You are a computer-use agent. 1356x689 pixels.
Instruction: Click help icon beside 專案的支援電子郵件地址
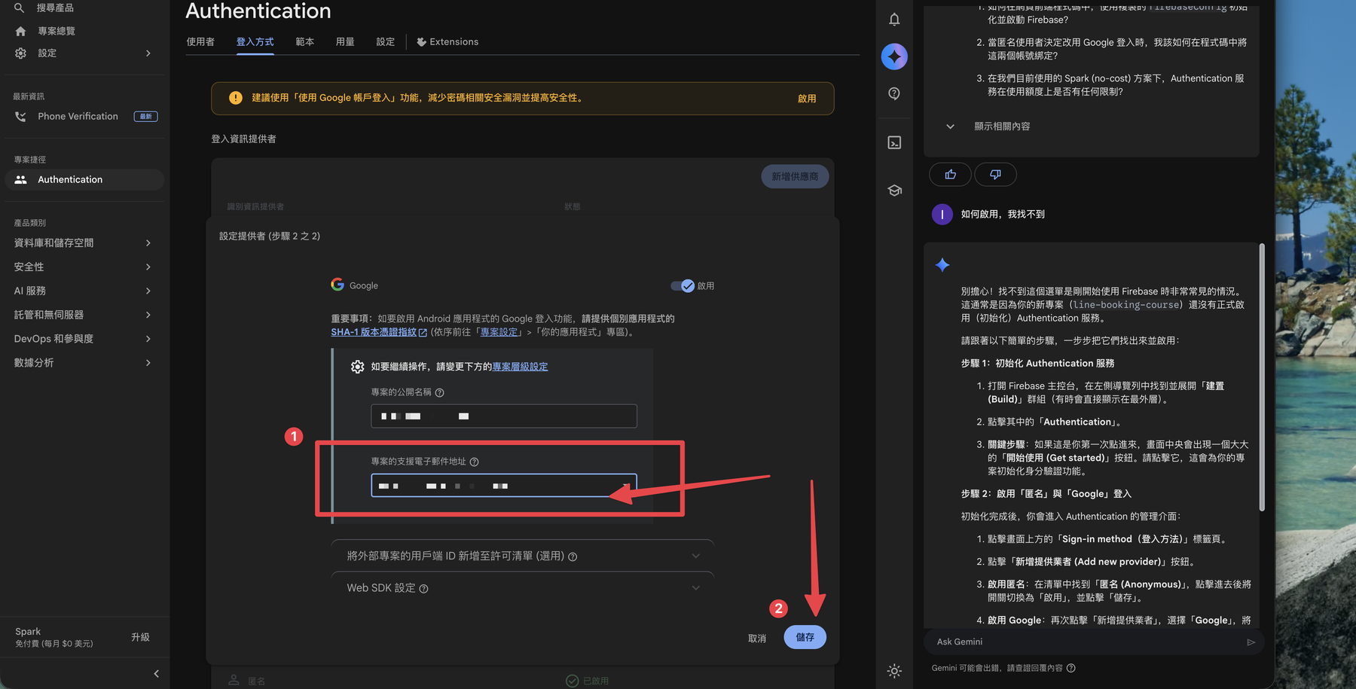coord(475,462)
